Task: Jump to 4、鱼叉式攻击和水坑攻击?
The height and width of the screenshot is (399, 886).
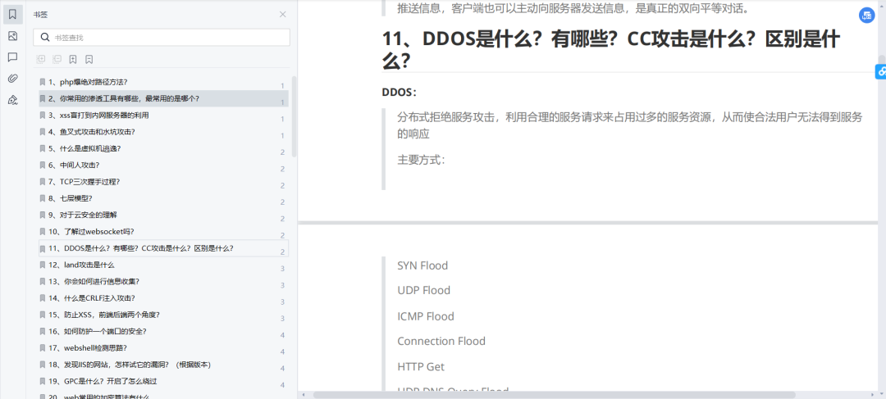Action: click(x=163, y=131)
